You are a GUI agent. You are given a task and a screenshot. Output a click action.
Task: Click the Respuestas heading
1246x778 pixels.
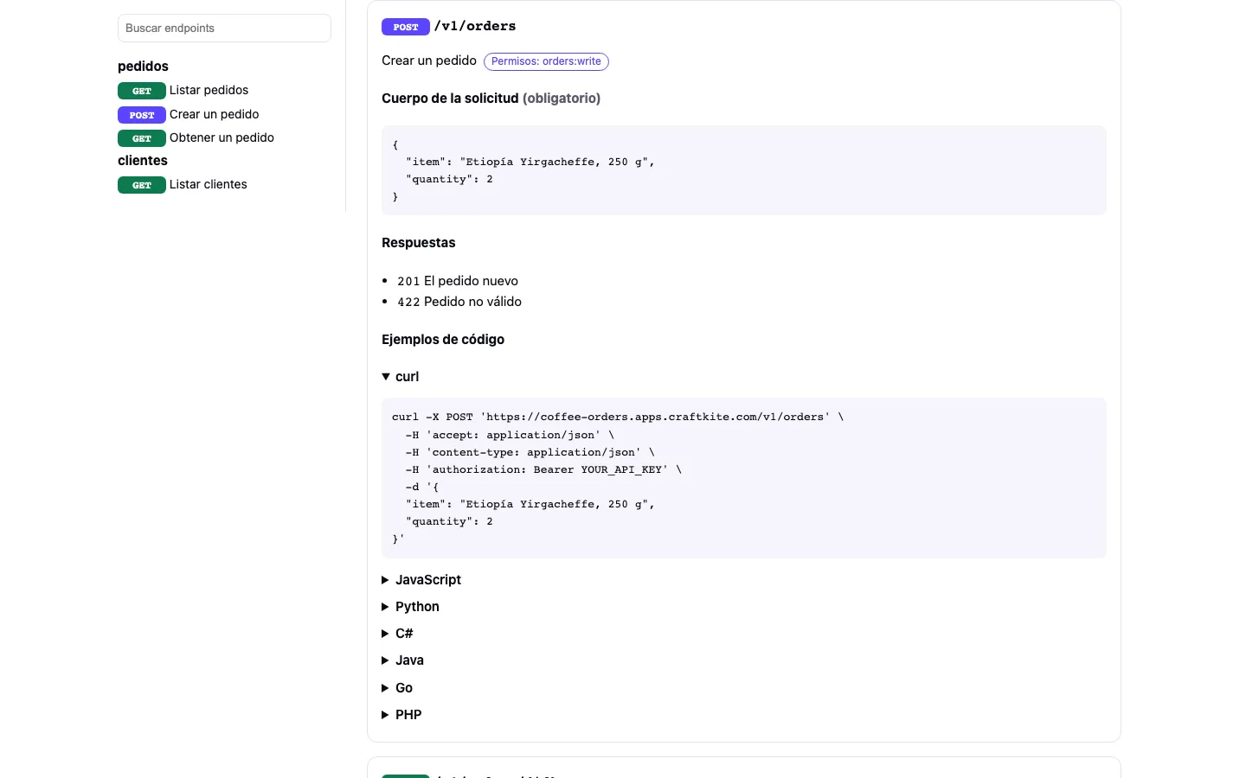click(x=418, y=243)
